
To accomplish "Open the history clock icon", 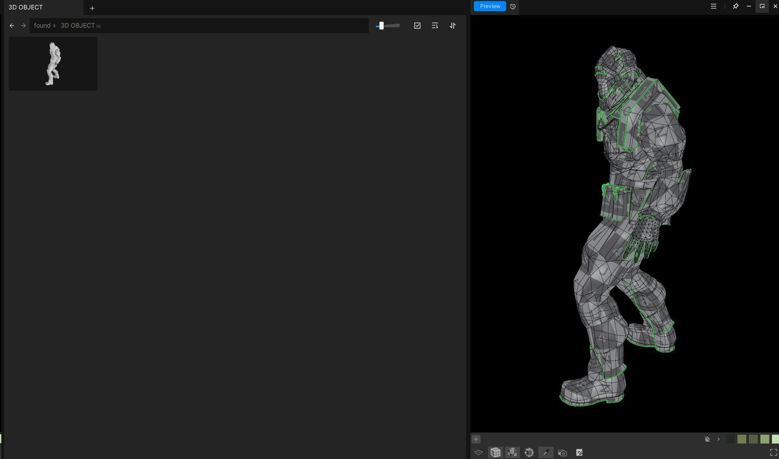I will [513, 7].
